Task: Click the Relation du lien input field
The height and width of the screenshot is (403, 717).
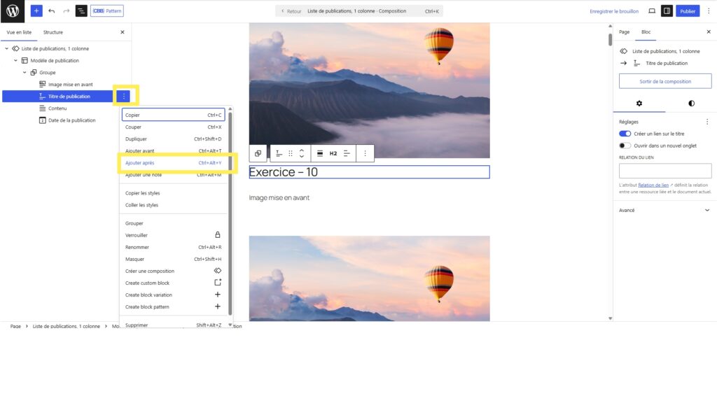Action: (x=665, y=171)
